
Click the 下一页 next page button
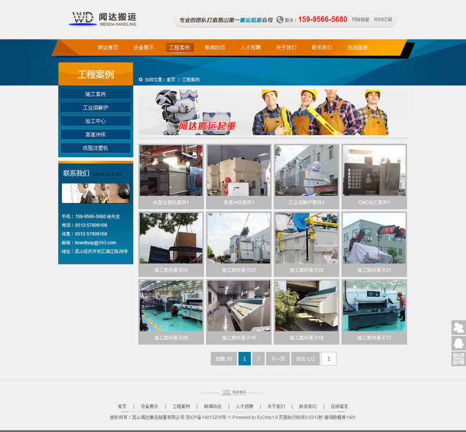click(x=278, y=359)
